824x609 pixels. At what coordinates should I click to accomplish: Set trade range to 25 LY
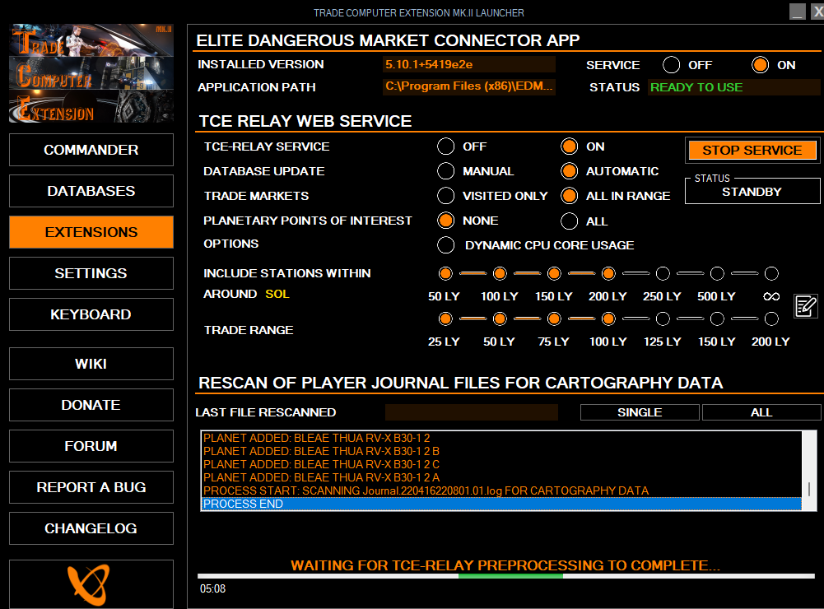coord(445,318)
